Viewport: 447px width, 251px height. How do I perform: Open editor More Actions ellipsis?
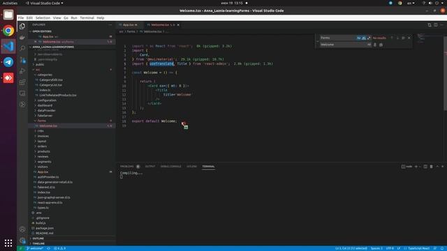click(x=441, y=25)
